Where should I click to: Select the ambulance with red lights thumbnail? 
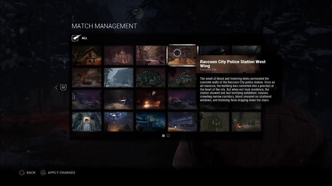183,100
